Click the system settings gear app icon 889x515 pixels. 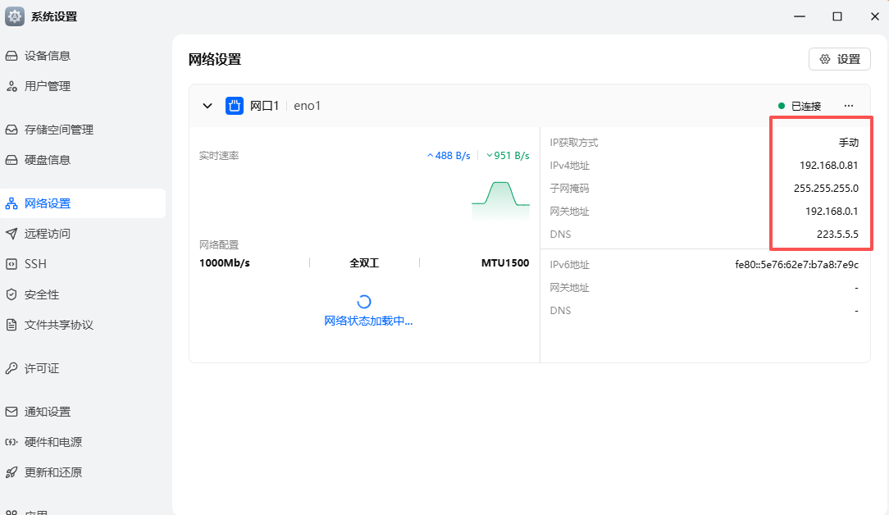point(15,16)
